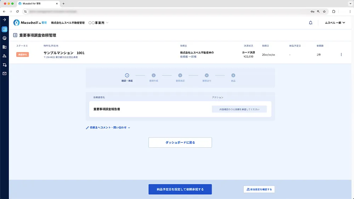Click the mail icon in the sidebar

point(4,74)
